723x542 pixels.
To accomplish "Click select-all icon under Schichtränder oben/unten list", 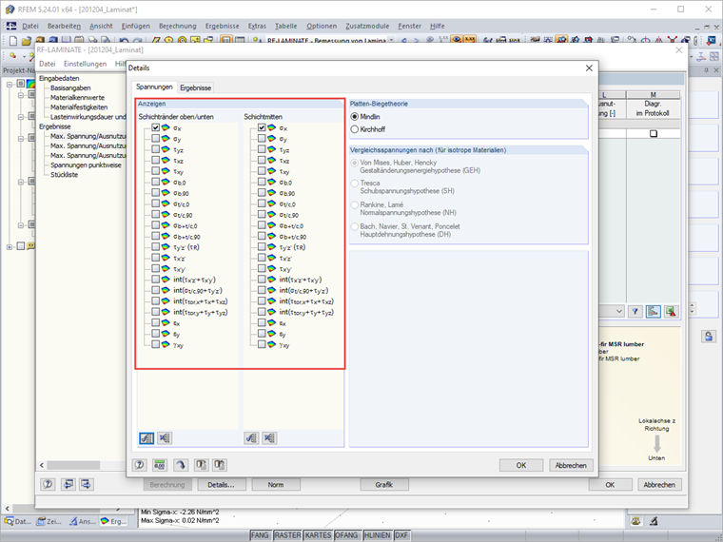I will click(x=147, y=437).
